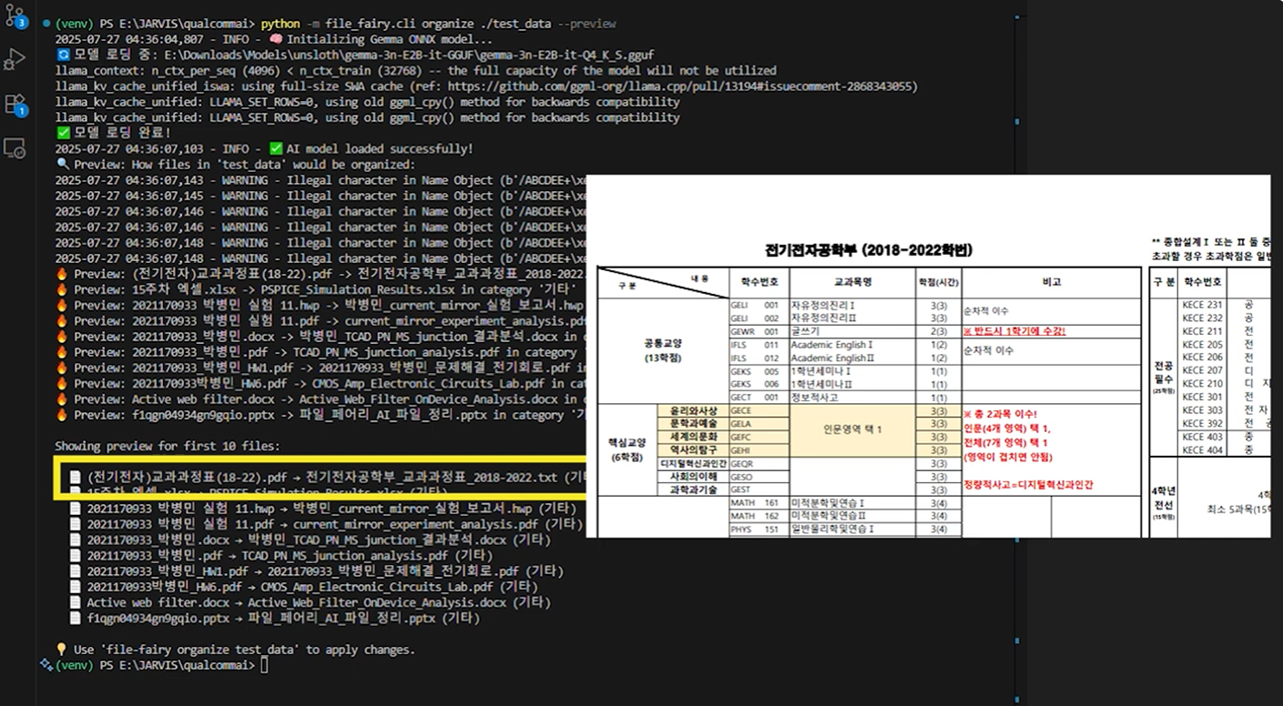
Task: Click '교과목명' column header in PDF table
Action: click(853, 282)
